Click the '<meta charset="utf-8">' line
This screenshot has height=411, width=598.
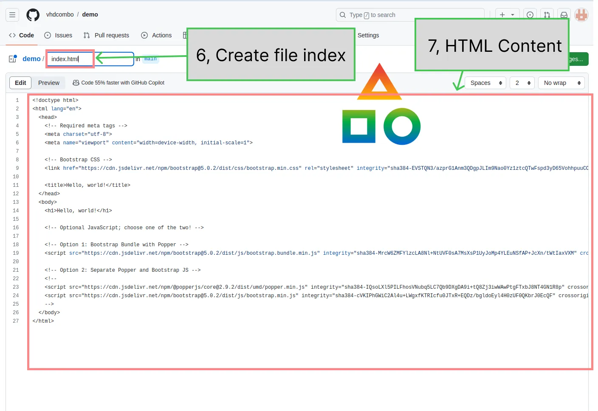point(78,134)
